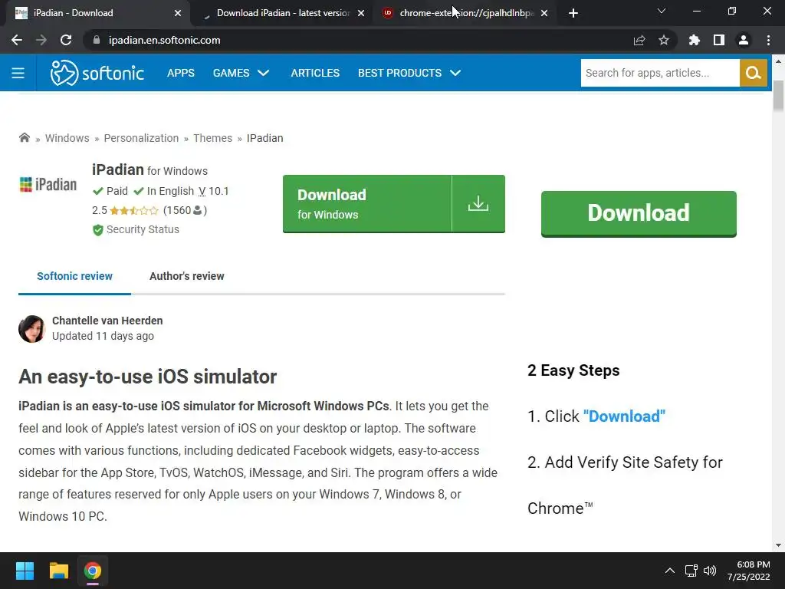Share this page icon in address bar
Screen dimensions: 785x589
(x=639, y=40)
